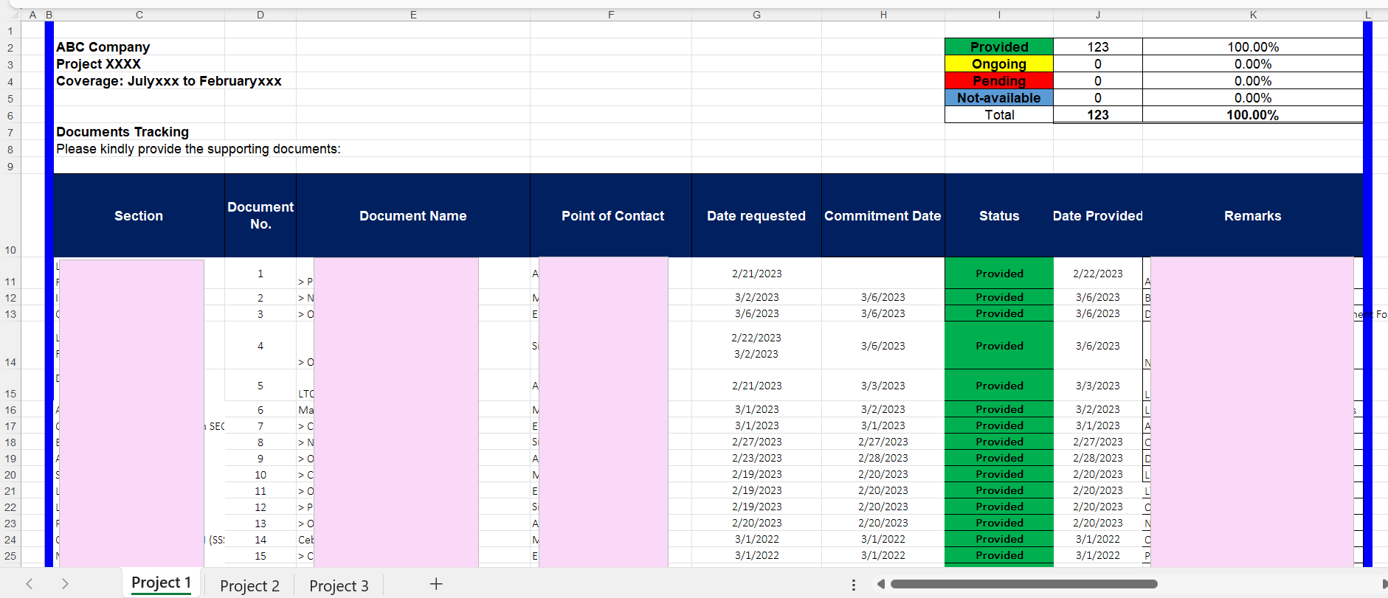Click the Point of Contact header
1388x598 pixels.
[611, 215]
